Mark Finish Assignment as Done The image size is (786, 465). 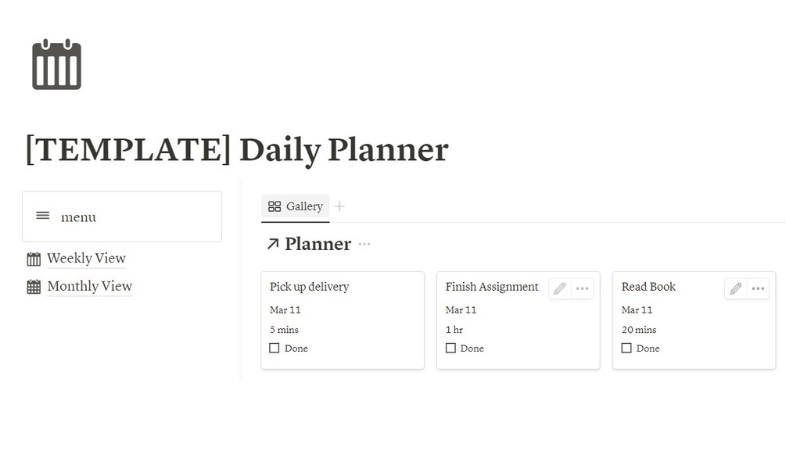pos(450,349)
